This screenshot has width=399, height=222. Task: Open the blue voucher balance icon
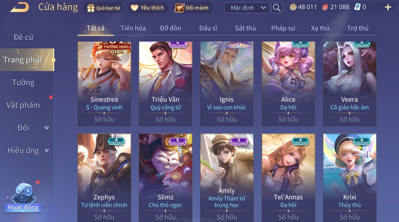(357, 7)
